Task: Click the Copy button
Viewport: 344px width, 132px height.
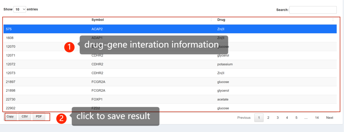Action: tap(10, 117)
